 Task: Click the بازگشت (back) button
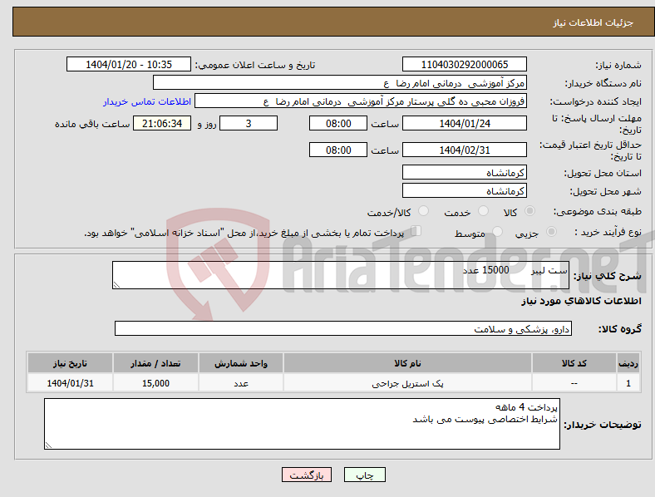307,475
